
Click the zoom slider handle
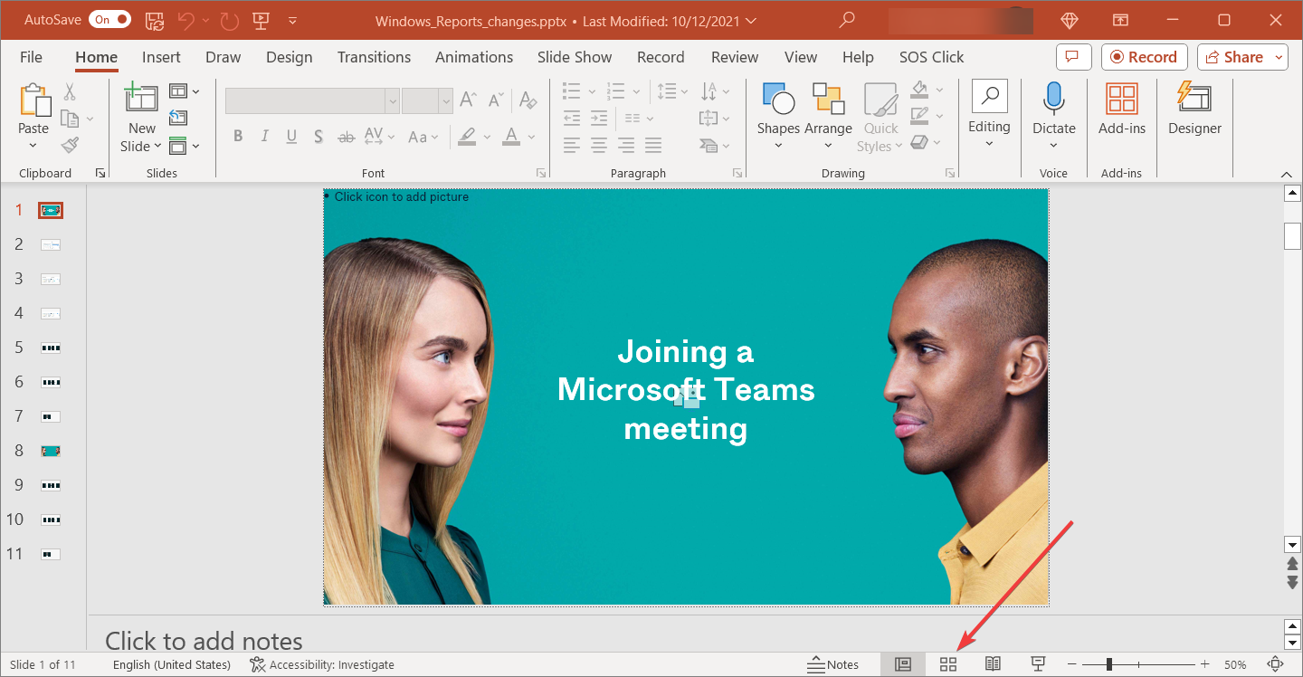tap(1109, 664)
